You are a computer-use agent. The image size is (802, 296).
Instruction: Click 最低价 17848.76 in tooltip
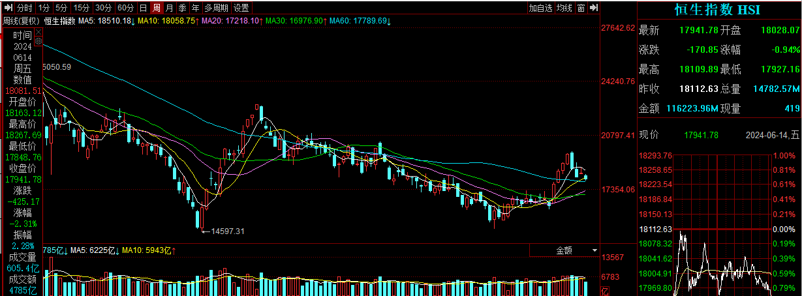point(22,156)
